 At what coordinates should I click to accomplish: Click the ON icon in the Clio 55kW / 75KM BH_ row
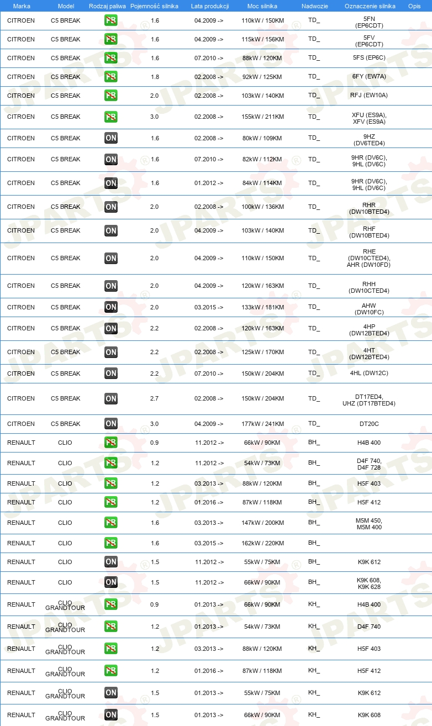coord(110,562)
